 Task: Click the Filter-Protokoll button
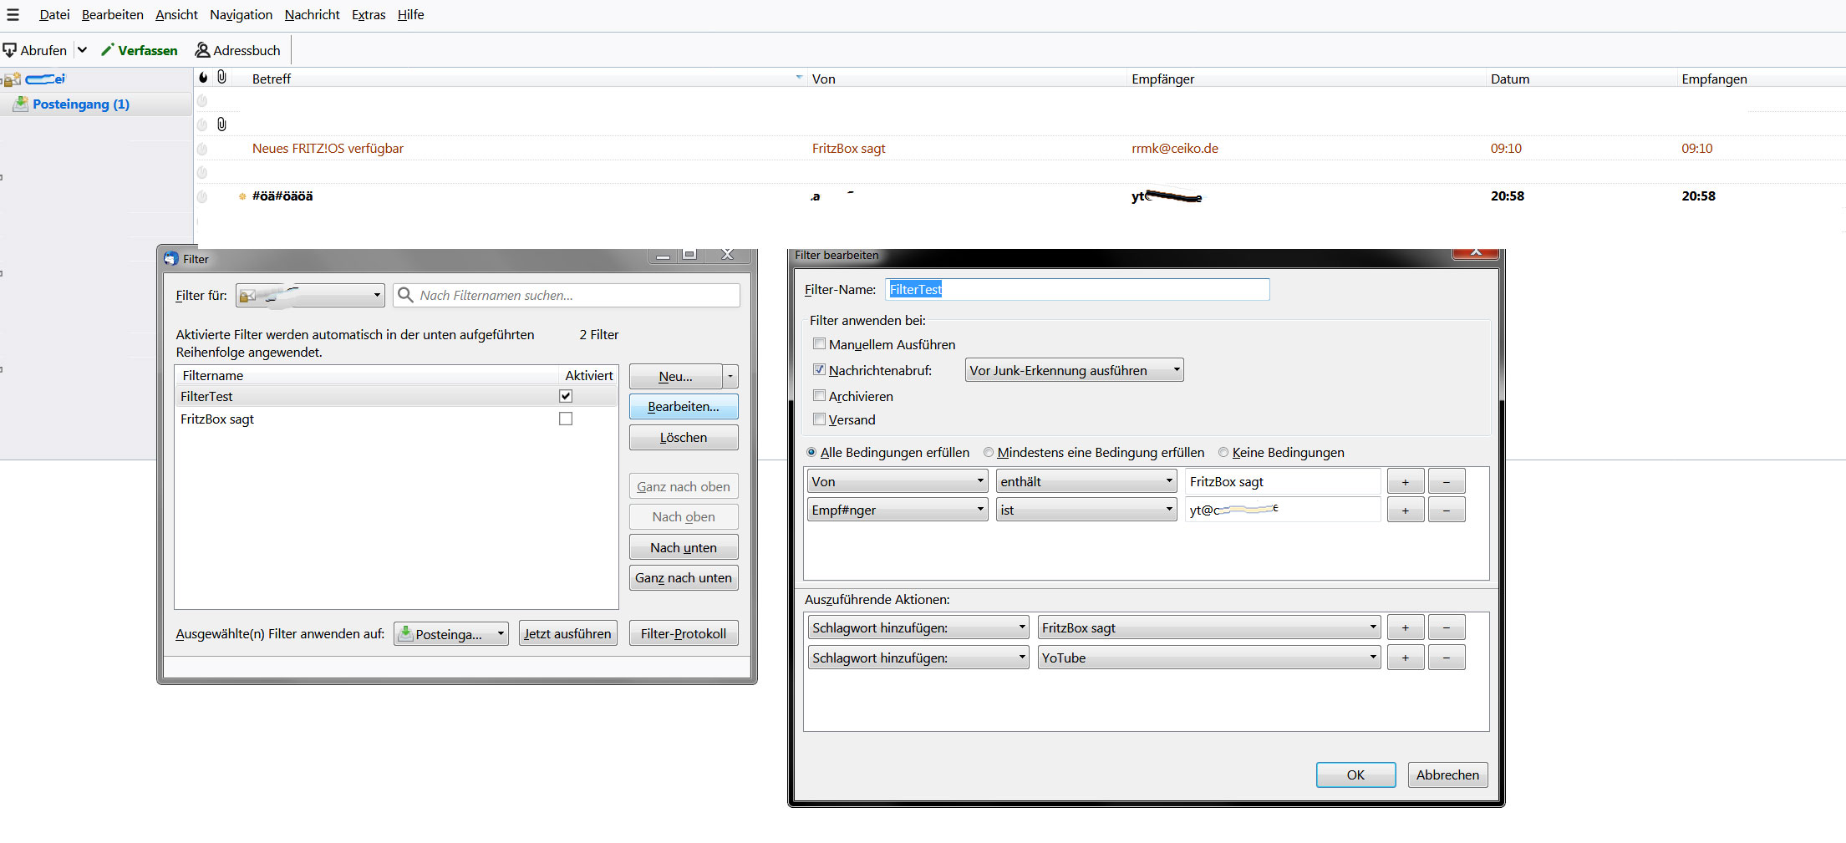click(x=683, y=634)
